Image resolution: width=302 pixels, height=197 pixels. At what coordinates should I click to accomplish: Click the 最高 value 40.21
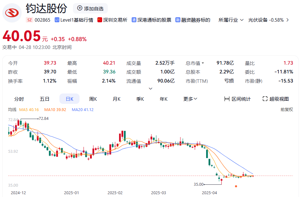[109, 63]
